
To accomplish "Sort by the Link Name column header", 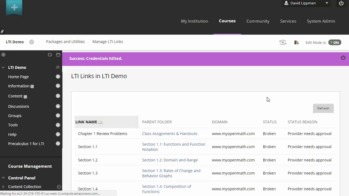I will tap(86, 122).
